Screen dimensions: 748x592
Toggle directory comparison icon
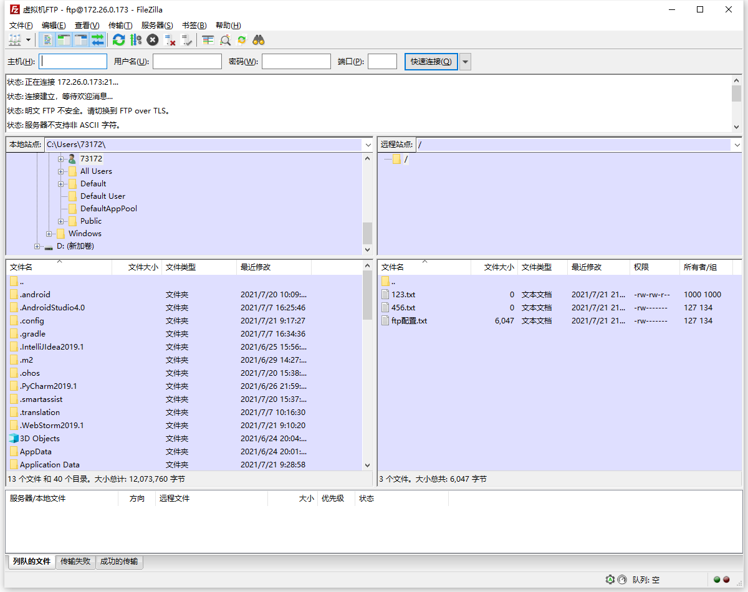point(225,40)
